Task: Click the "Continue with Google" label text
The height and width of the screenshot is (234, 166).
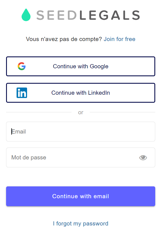Action: point(81,66)
